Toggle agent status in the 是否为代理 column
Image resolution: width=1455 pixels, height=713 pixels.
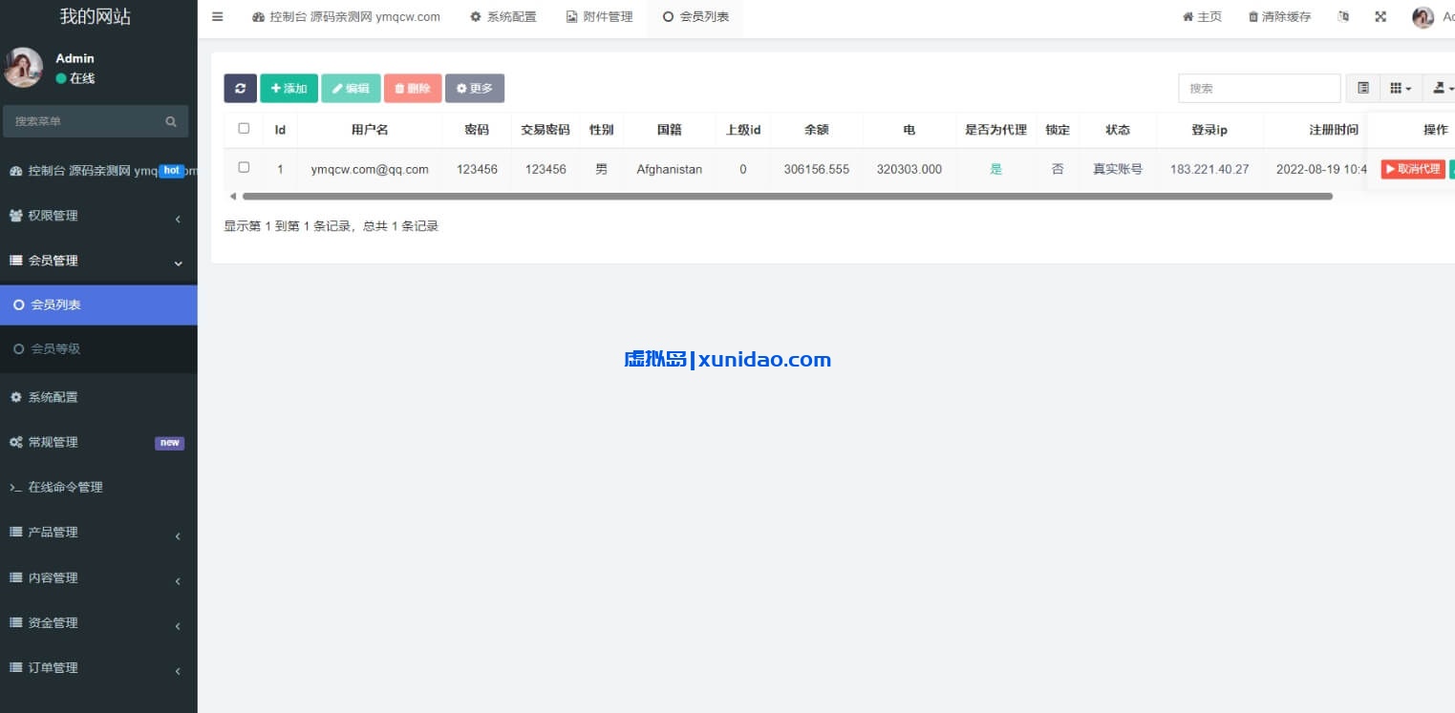tap(995, 169)
